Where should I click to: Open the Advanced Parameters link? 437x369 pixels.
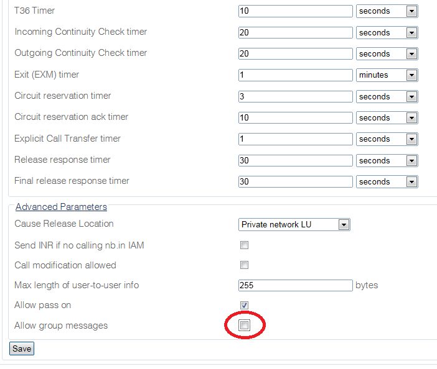pos(61,207)
